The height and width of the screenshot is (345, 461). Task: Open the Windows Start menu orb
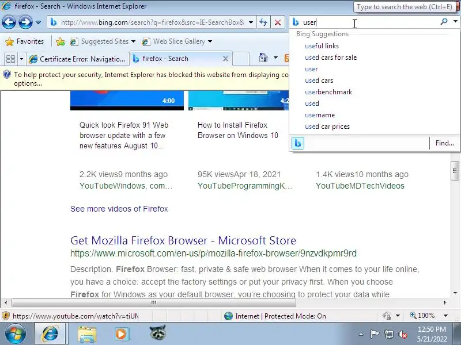[16, 333]
